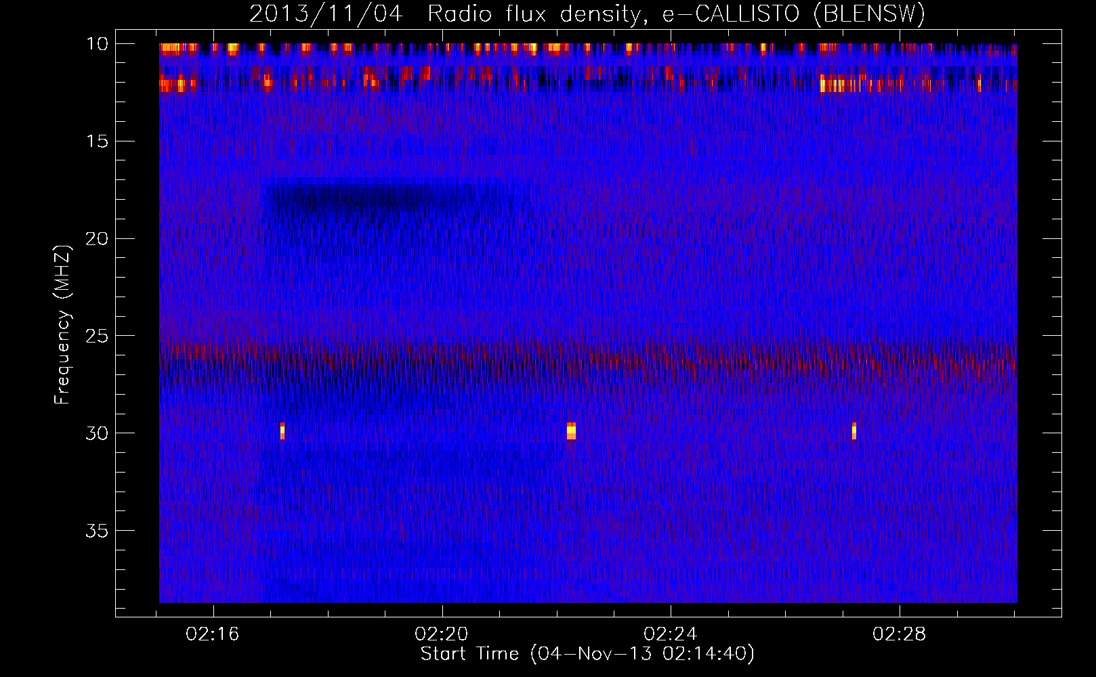Viewport: 1096px width, 677px height.
Task: Click the time tick label '02:20'
Action: click(442, 634)
